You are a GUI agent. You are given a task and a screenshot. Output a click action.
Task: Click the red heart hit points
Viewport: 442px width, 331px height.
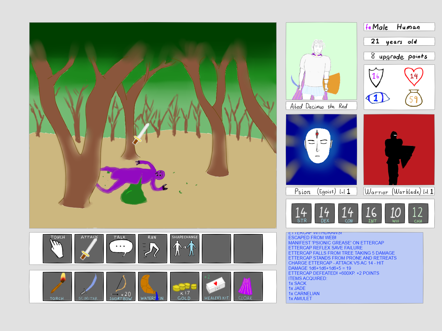pyautogui.click(x=414, y=76)
